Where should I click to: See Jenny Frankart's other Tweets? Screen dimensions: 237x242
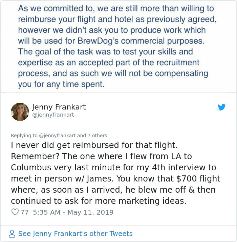tap(75, 234)
